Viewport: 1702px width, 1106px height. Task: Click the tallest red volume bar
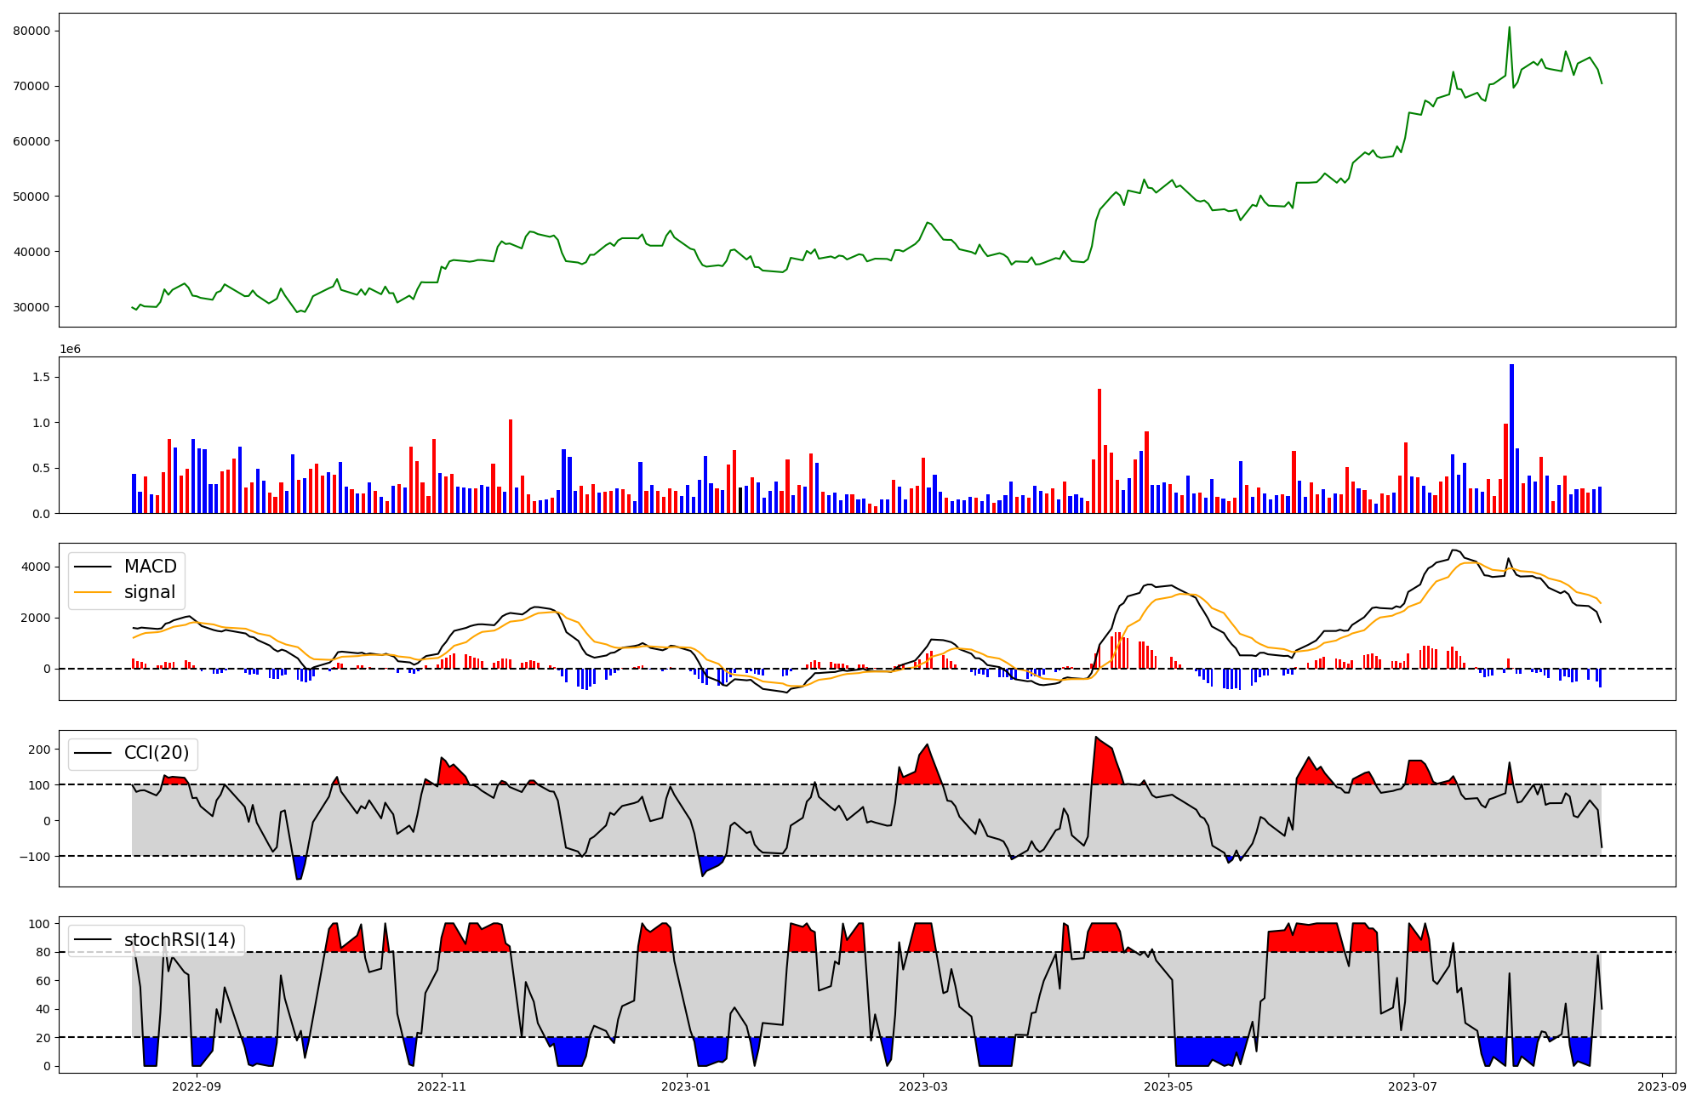coord(1099,451)
